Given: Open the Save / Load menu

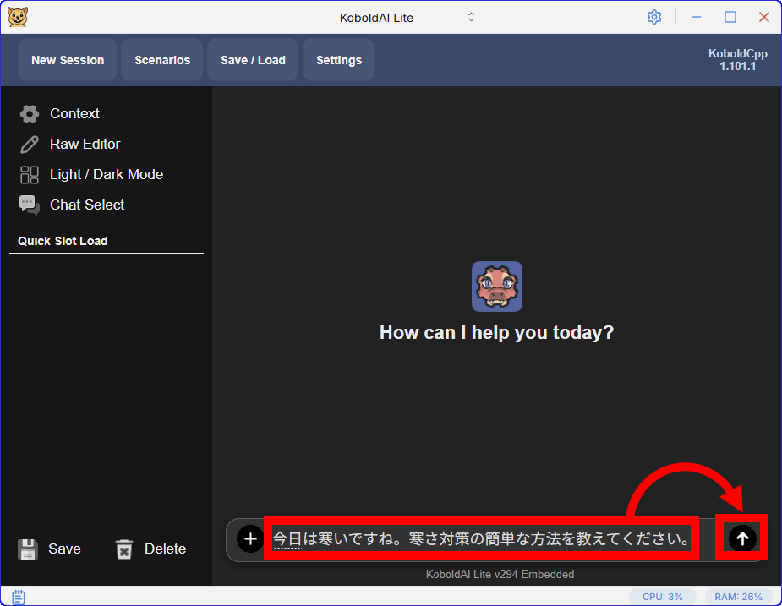Looking at the screenshot, I should (x=253, y=60).
